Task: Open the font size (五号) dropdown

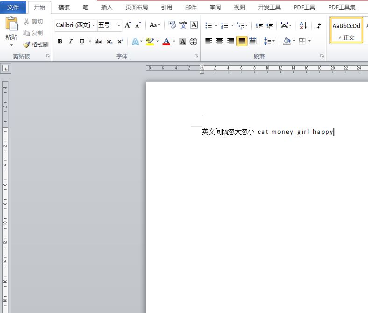Action: coord(119,25)
